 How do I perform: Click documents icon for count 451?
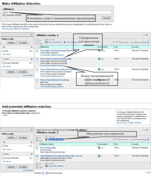coord(99,69)
